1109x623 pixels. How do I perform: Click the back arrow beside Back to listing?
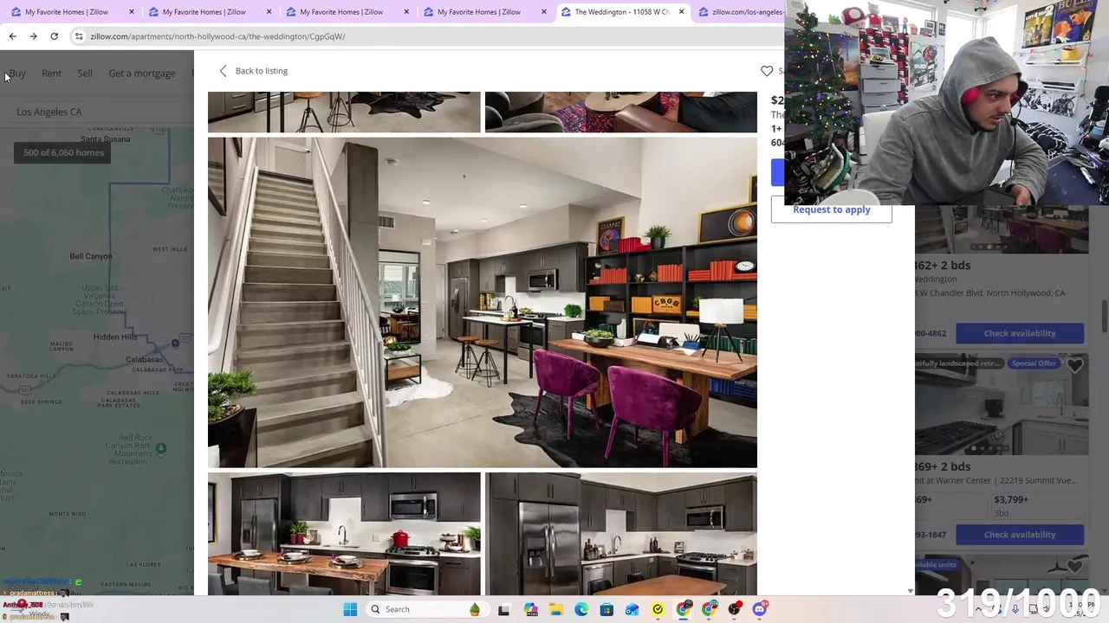pos(223,71)
